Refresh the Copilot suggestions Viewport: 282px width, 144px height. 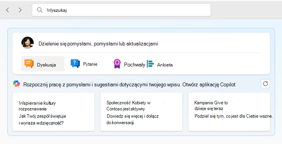[x=266, y=84]
